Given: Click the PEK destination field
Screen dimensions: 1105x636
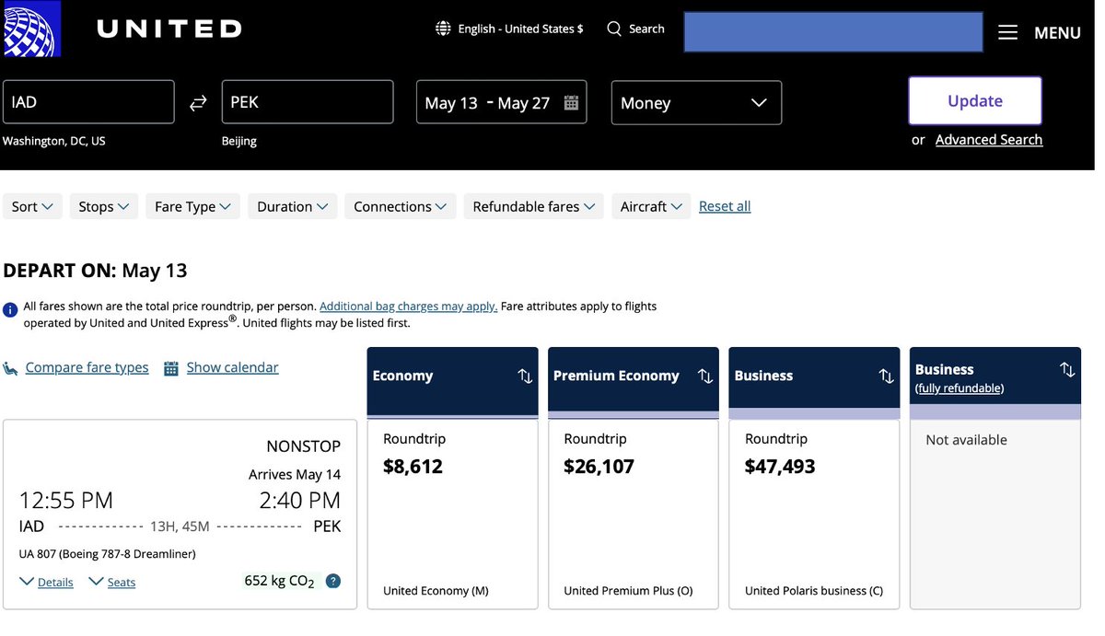Looking at the screenshot, I should click(308, 102).
